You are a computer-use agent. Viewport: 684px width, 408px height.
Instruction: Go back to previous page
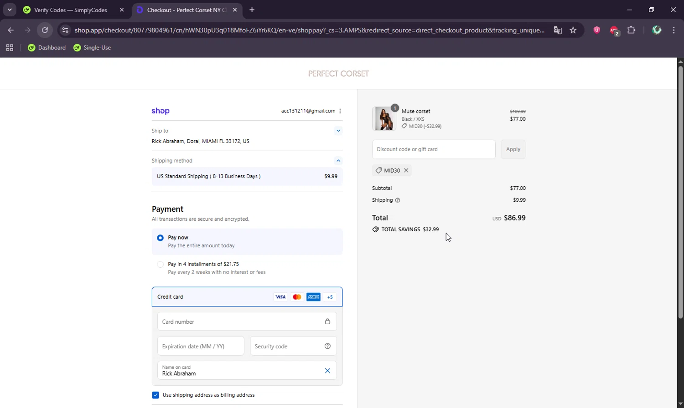11,30
